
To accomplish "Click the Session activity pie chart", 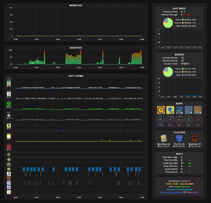I will 168,72.
